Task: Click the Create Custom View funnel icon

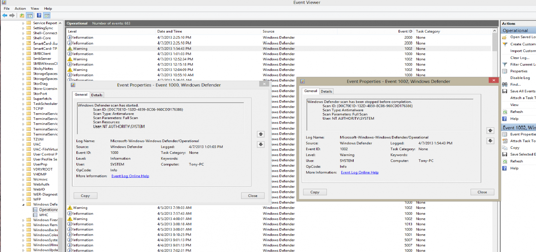Action: (504, 44)
